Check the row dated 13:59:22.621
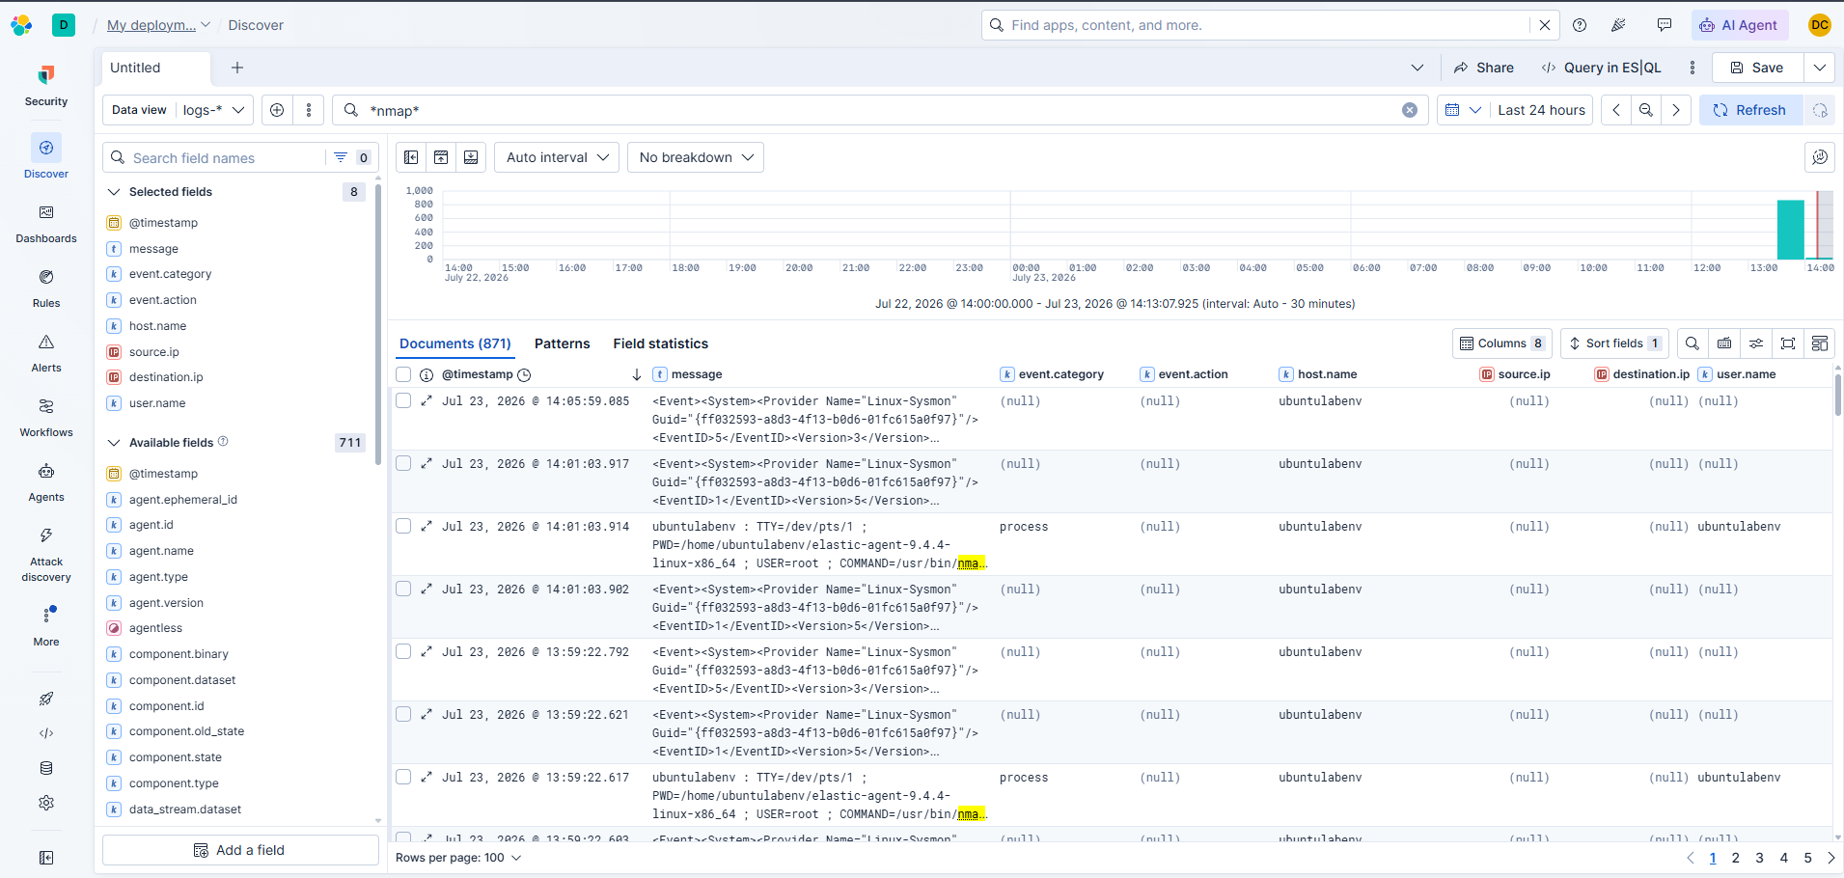Viewport: 1844px width, 878px height. pos(403,714)
